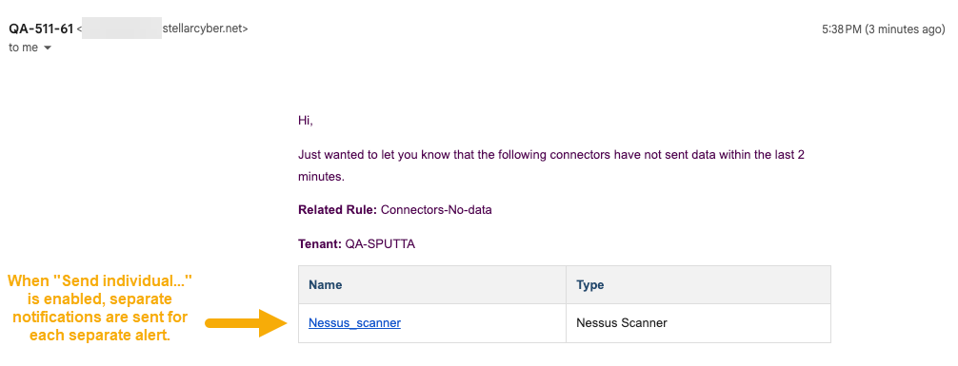Image resolution: width=958 pixels, height=366 pixels.
Task: Click the Tenant label
Action: click(320, 244)
